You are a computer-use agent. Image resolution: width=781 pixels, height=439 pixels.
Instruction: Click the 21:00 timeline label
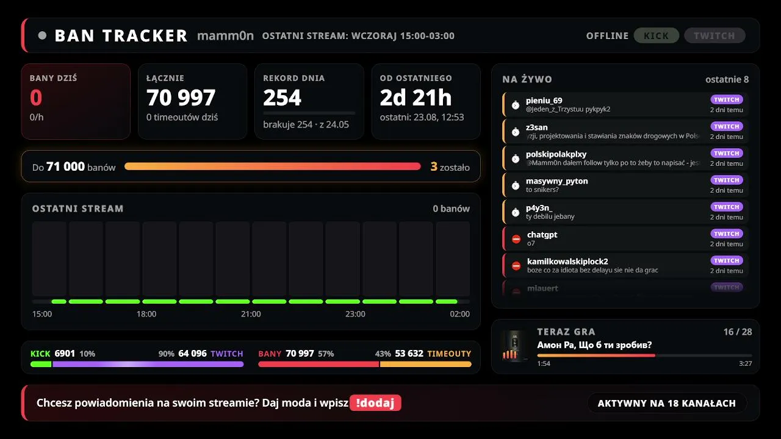[251, 314]
